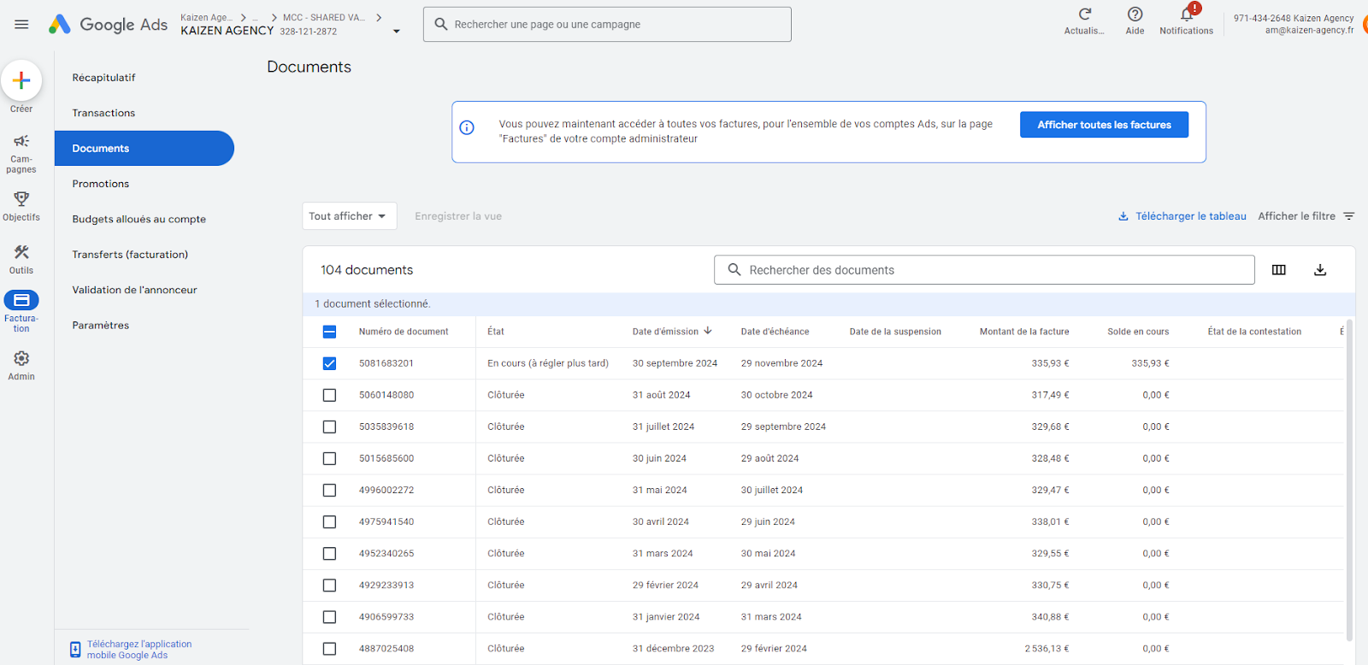Open Budgets alloués au compte
Viewport: 1368px width, 665px height.
pos(139,219)
